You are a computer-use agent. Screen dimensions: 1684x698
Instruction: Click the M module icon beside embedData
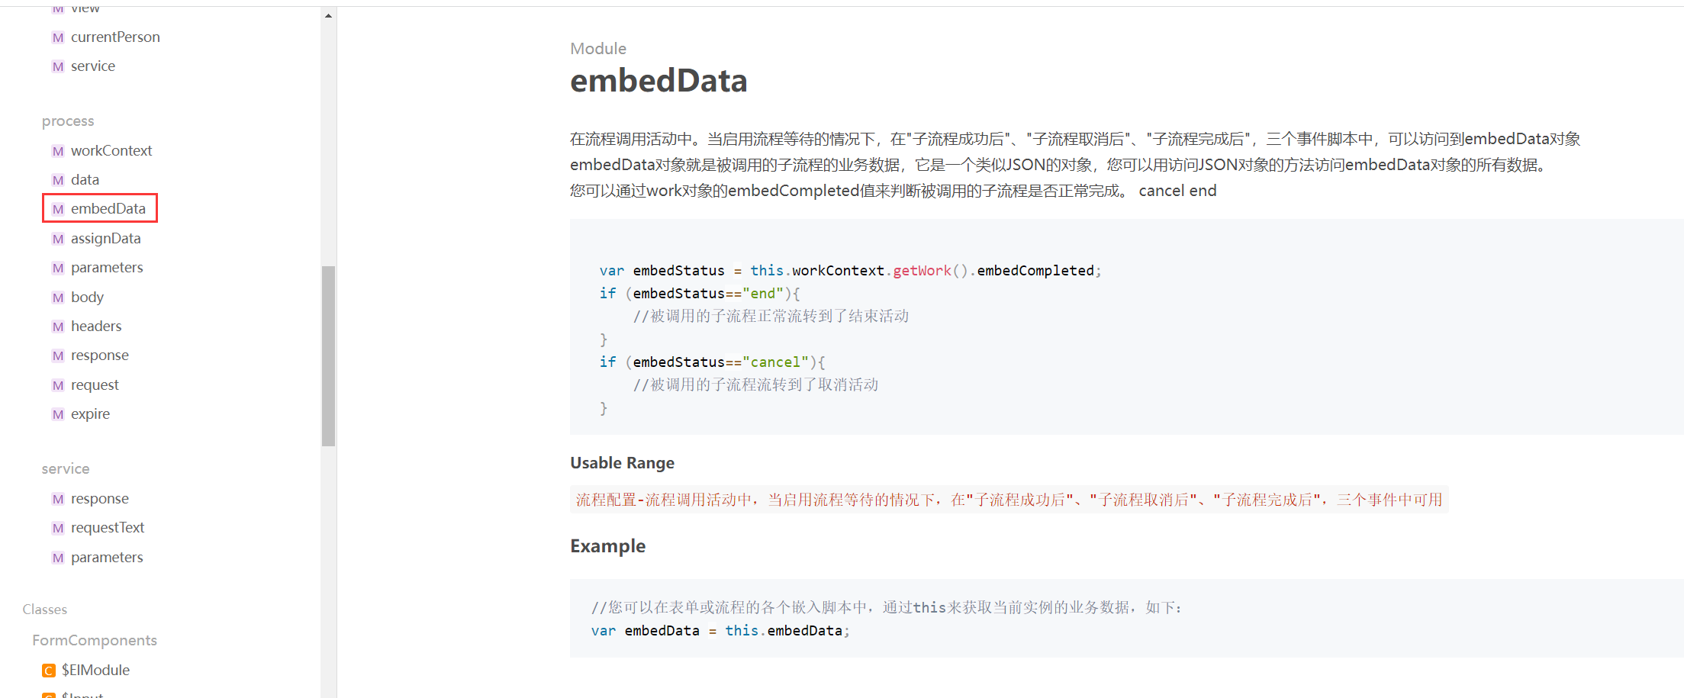[58, 209]
